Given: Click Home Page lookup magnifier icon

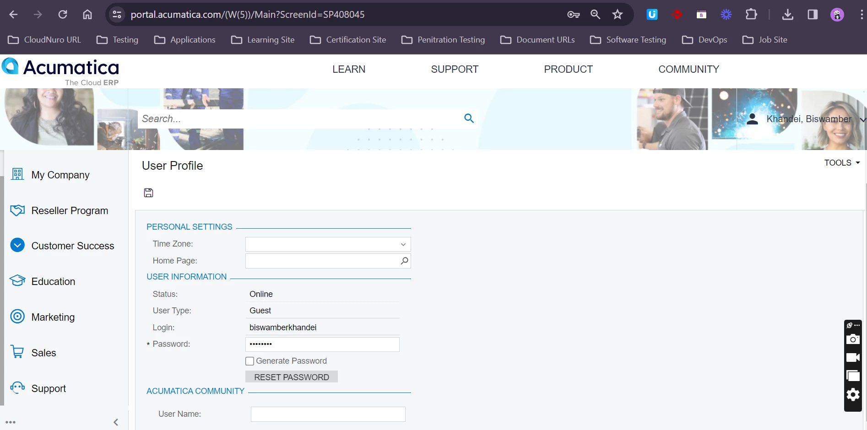Looking at the screenshot, I should 404,261.
